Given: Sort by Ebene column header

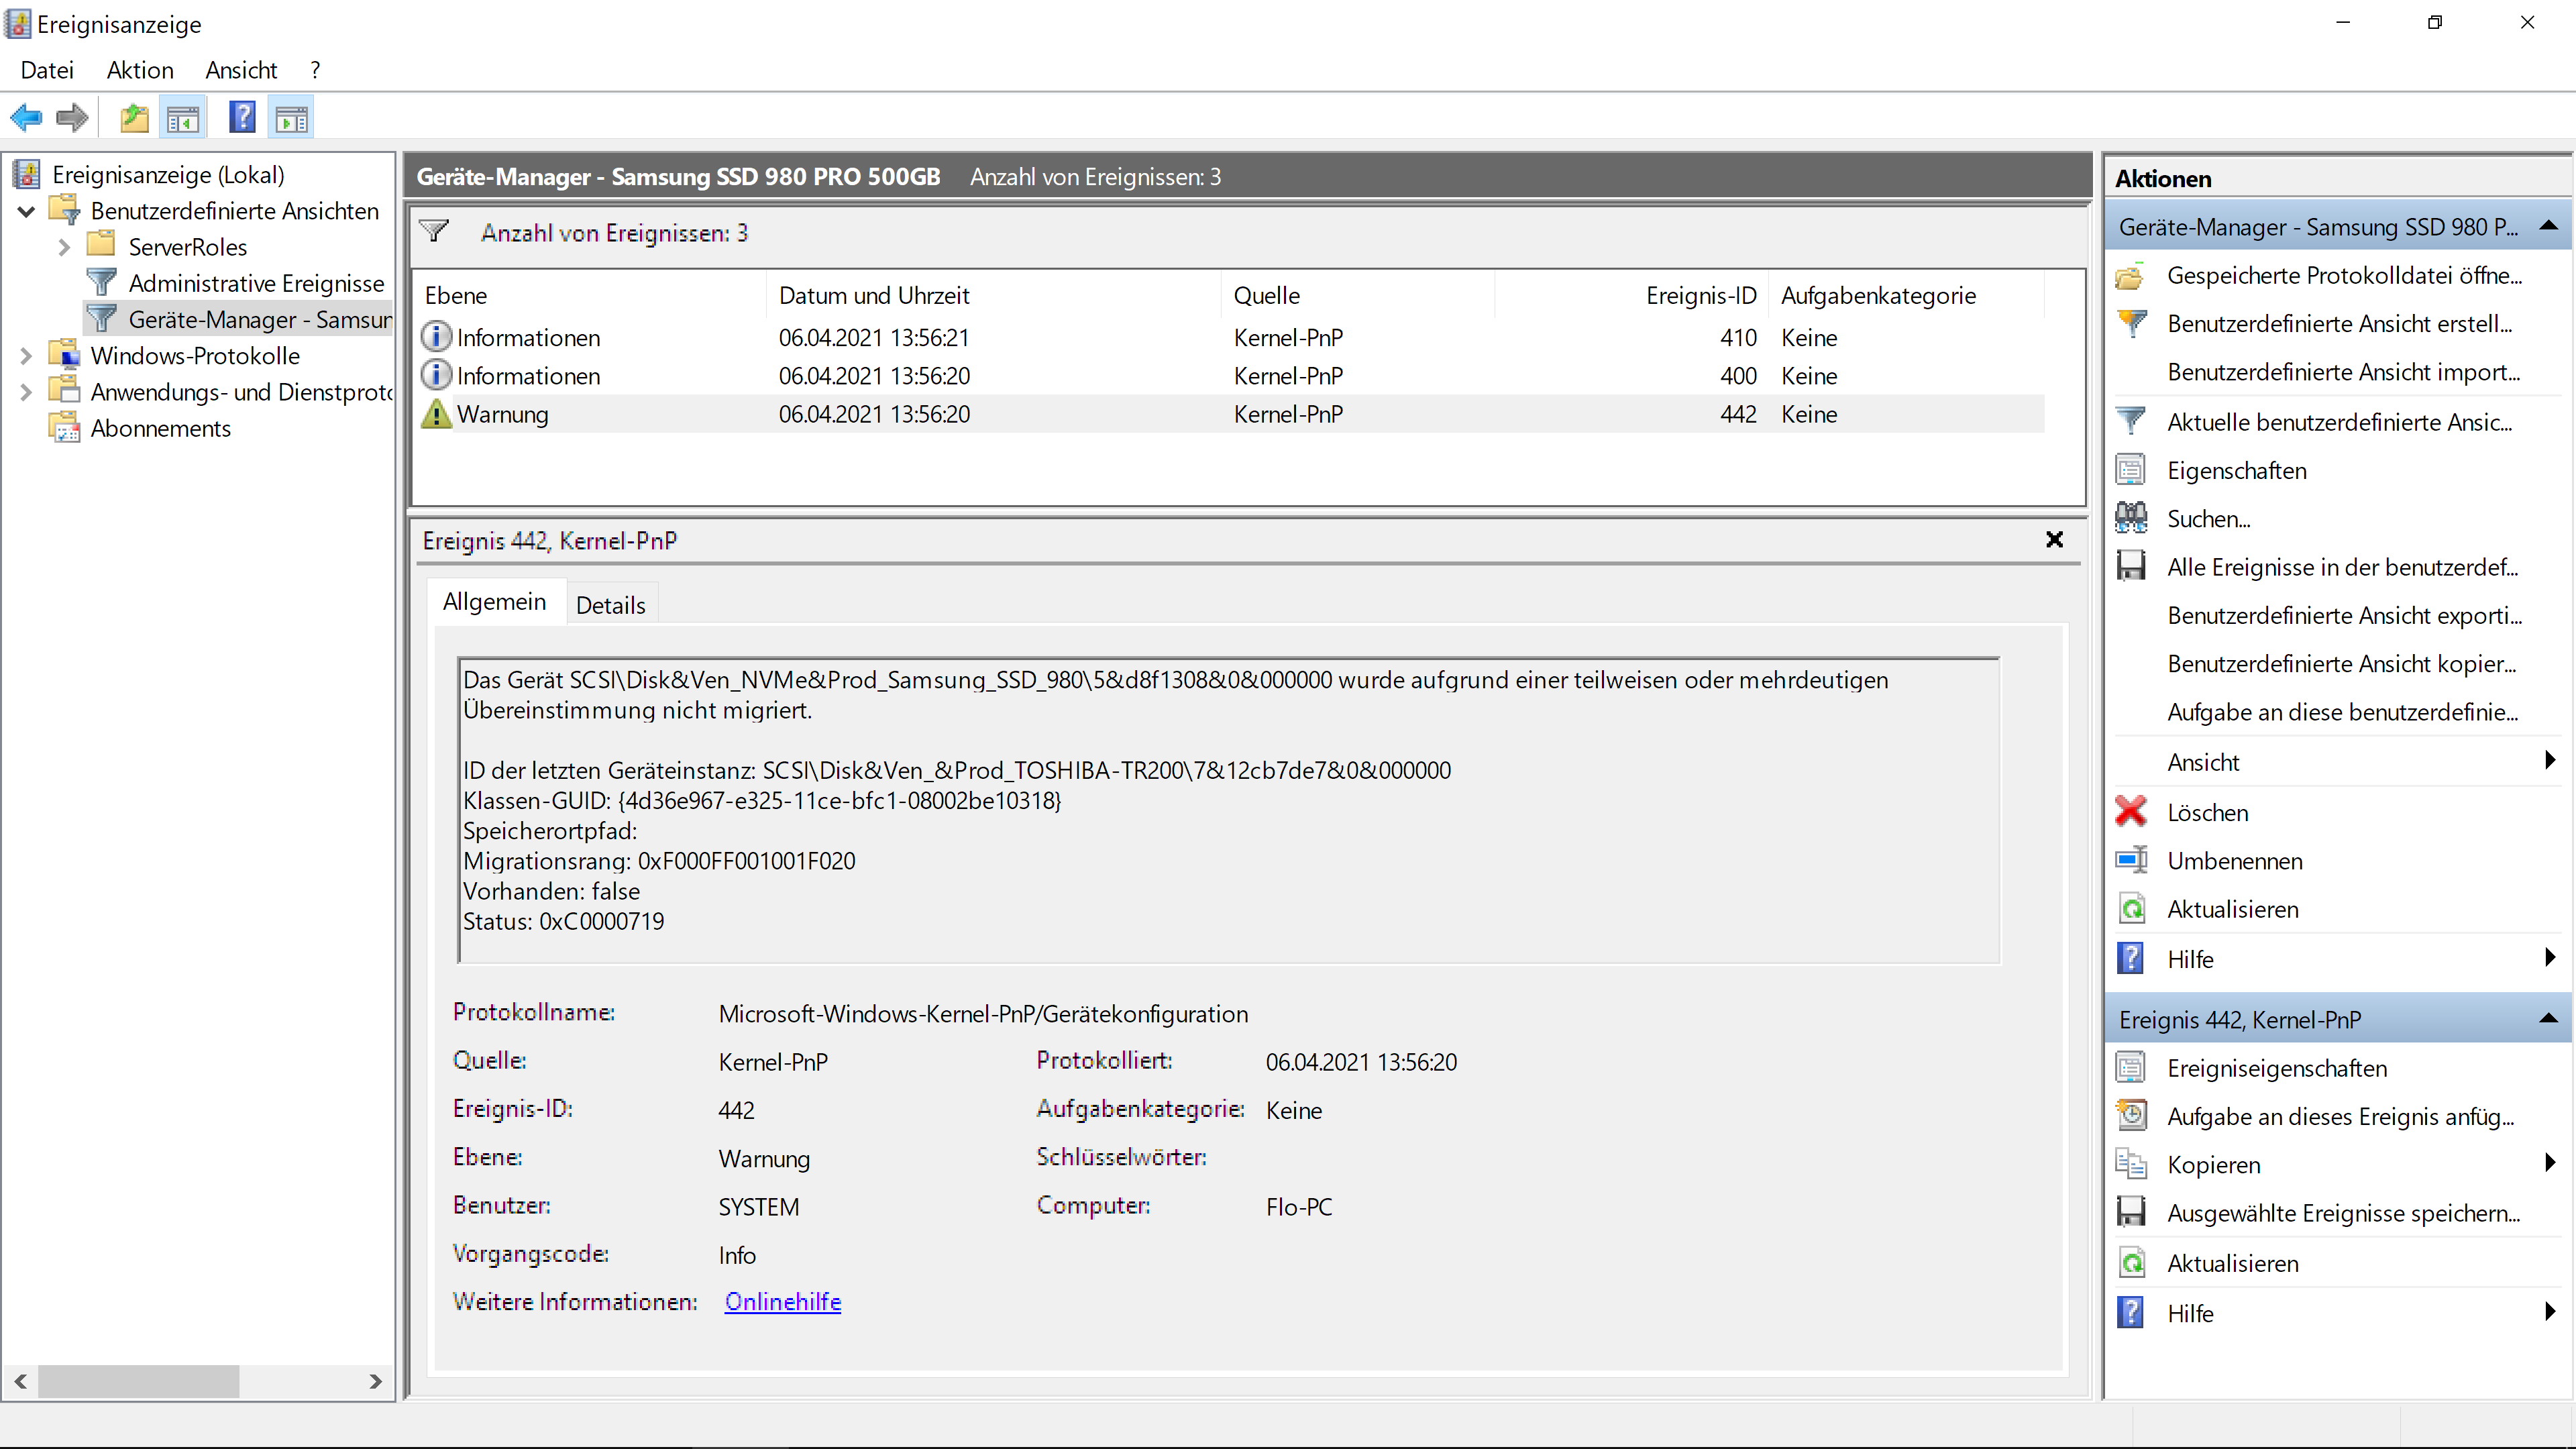Looking at the screenshot, I should point(590,295).
